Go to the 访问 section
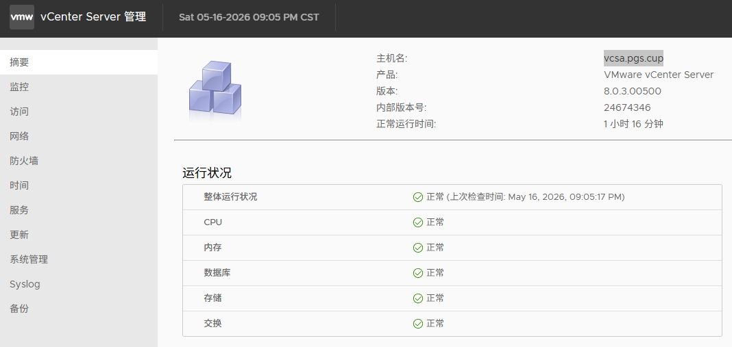 point(78,112)
